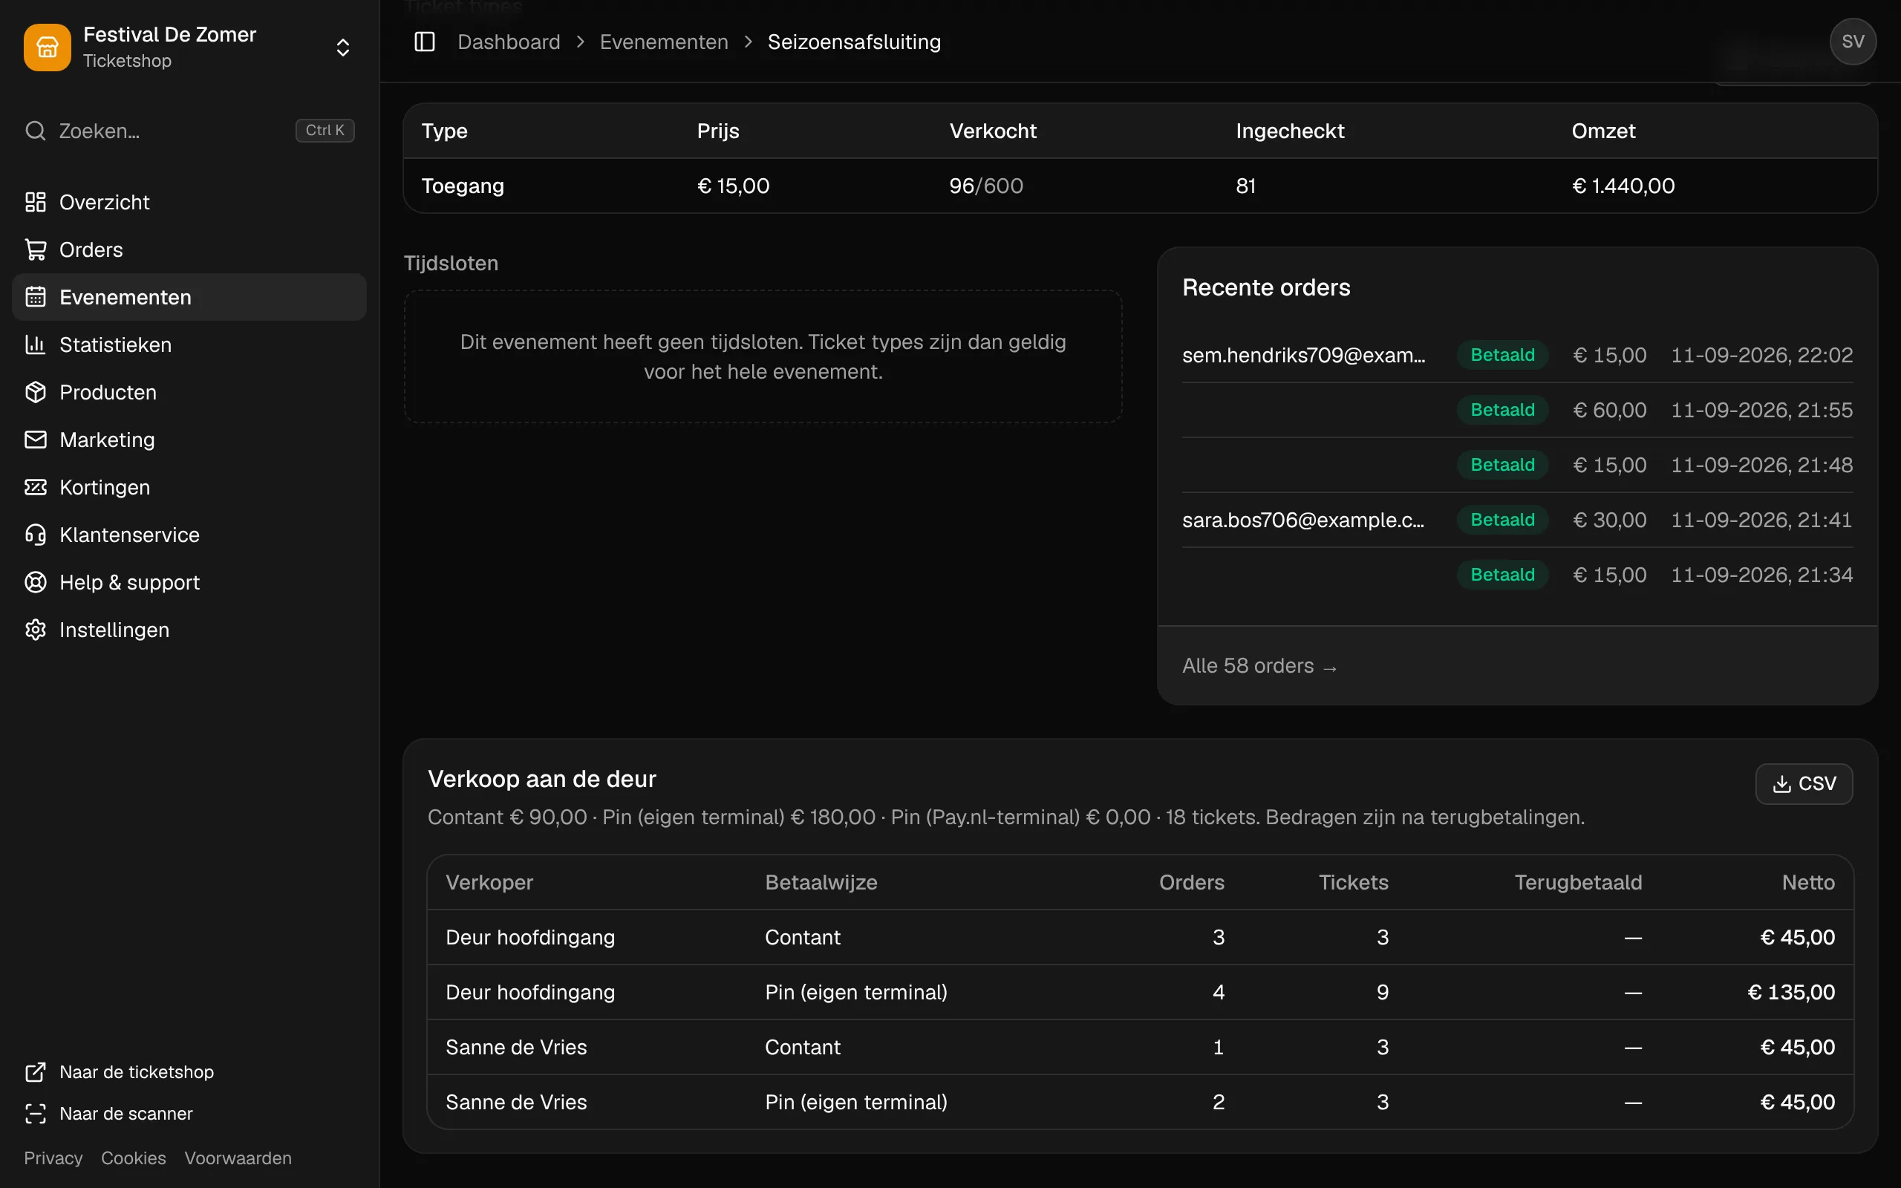1901x1188 pixels.
Task: Click the Betaald badge on the € 60,00 order
Action: (1502, 410)
